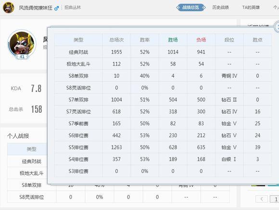Switch to the 历史战绩 tab
The image size is (279, 210).
(x=220, y=8)
